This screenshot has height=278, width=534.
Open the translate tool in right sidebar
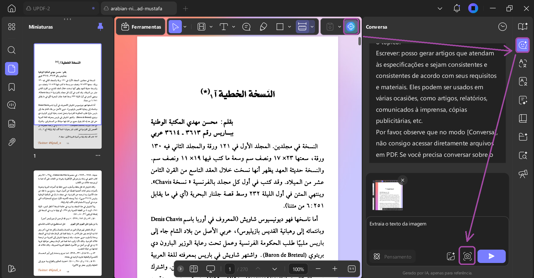(523, 63)
